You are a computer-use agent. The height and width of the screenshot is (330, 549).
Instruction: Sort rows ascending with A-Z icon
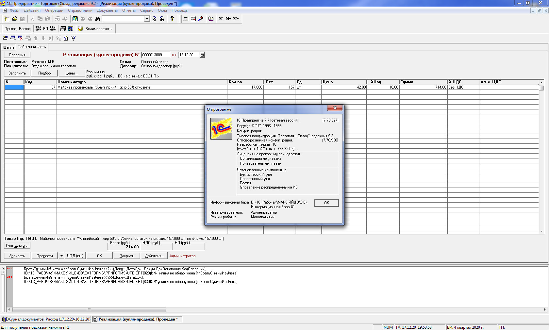tap(51, 38)
